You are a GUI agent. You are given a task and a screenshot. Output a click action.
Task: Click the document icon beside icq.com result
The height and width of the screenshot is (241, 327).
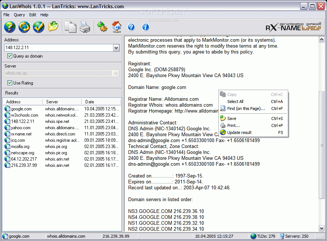click(7, 140)
